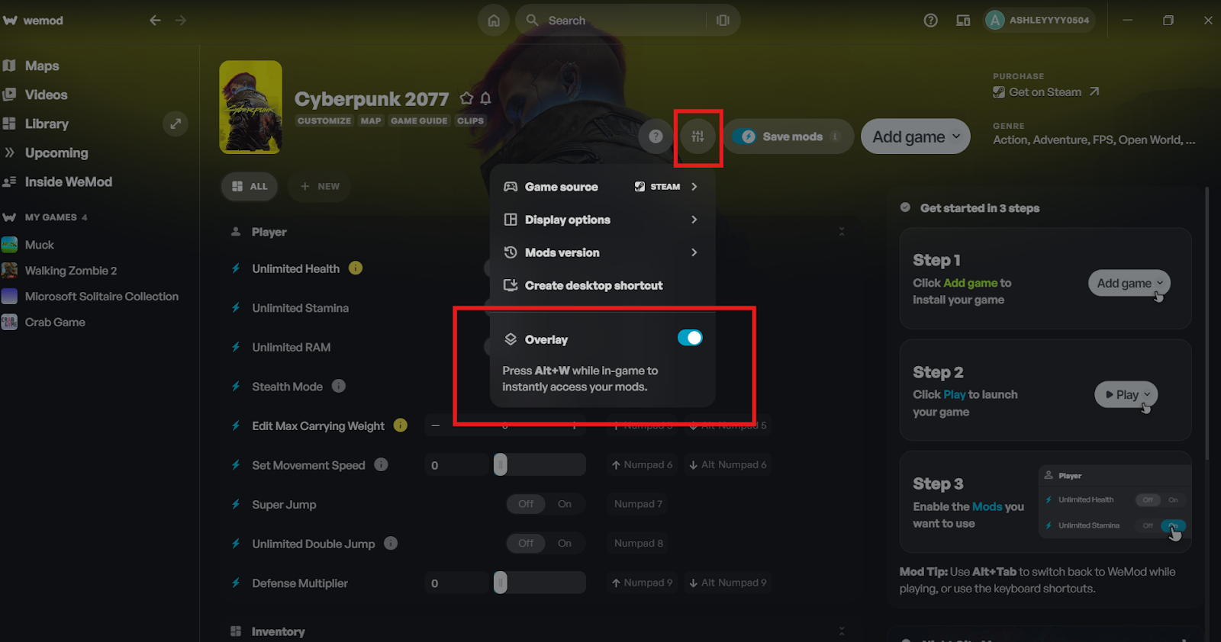Image resolution: width=1221 pixels, height=642 pixels.
Task: Toggle the Overlay switch off
Action: [690, 338]
